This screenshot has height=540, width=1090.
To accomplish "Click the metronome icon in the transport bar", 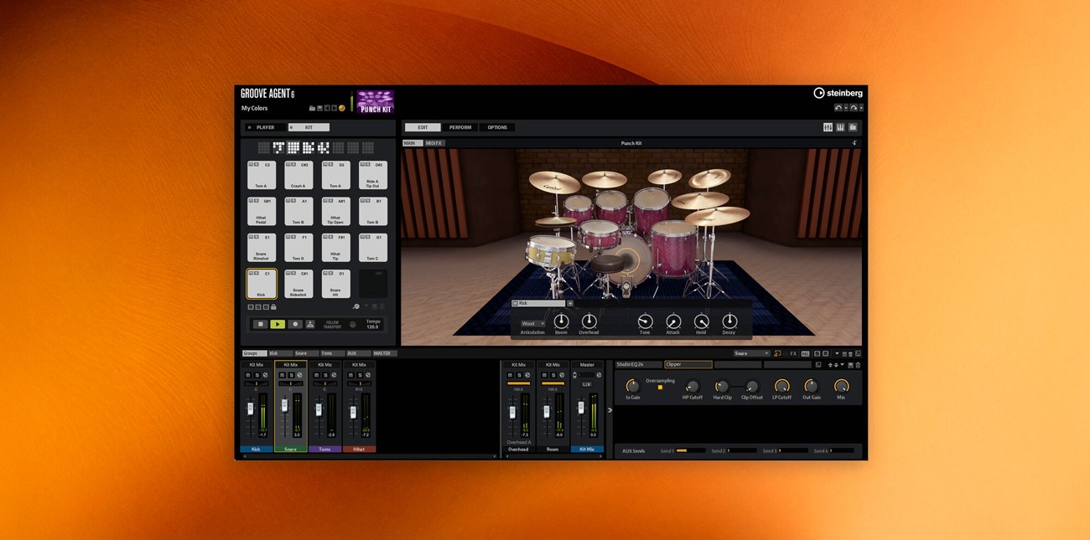I will pyautogui.click(x=310, y=324).
